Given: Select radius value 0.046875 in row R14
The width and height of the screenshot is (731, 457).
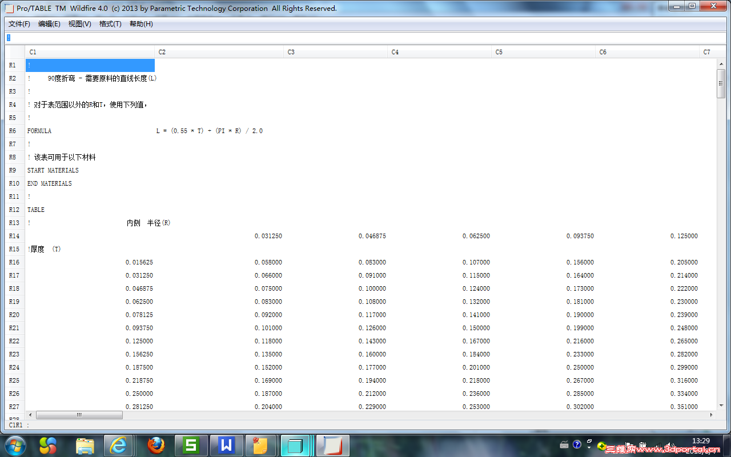Looking at the screenshot, I should tap(372, 236).
